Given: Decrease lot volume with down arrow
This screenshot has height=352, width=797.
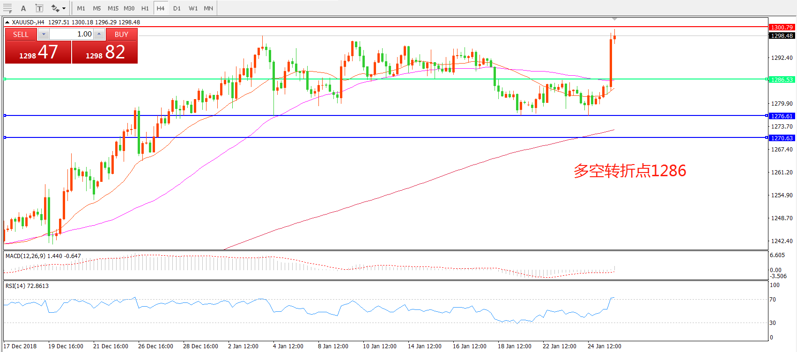Looking at the screenshot, I should 44,34.
